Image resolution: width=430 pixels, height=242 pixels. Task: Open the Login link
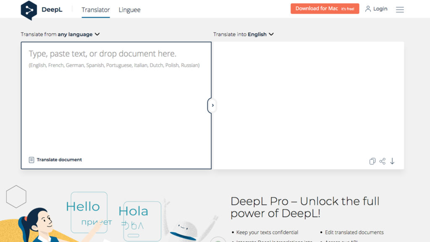tap(380, 9)
